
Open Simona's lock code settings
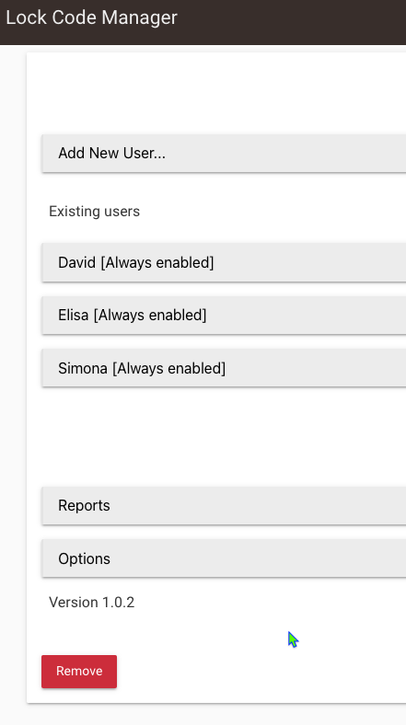coord(224,368)
